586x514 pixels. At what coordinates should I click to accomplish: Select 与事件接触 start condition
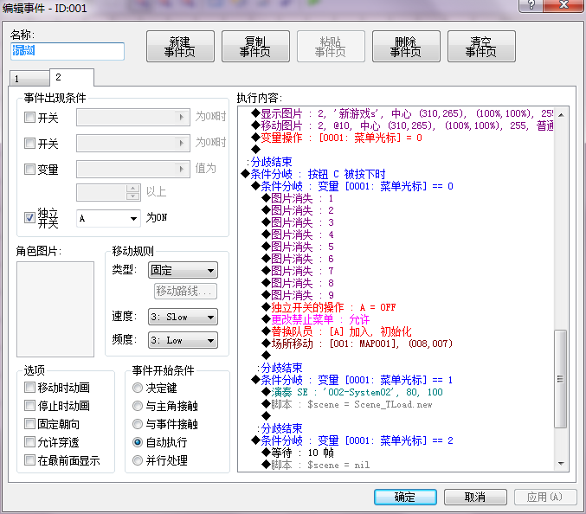[138, 424]
